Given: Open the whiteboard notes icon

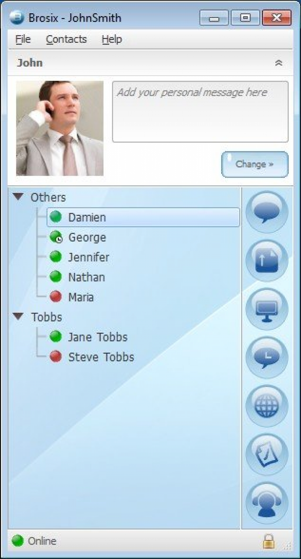Looking at the screenshot, I should pos(267,455).
